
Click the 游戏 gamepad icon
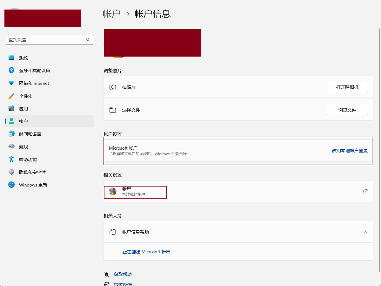11,147
